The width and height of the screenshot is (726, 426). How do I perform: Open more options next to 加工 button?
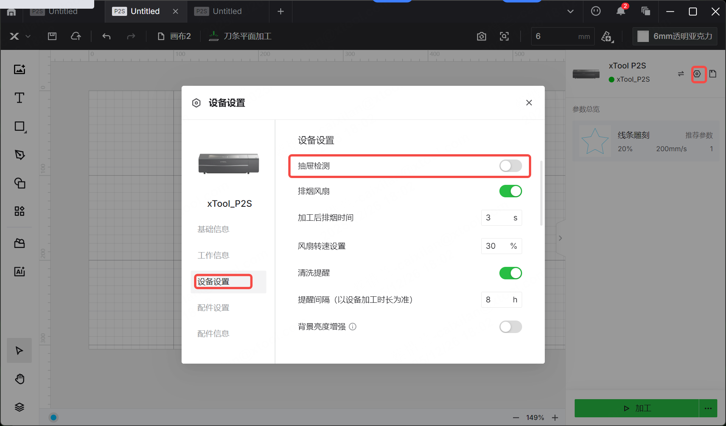click(708, 408)
